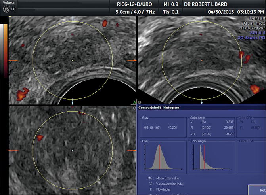The width and height of the screenshot is (266, 195).
Task: Click the down arrow below plane A
Action: (x=73, y=102)
